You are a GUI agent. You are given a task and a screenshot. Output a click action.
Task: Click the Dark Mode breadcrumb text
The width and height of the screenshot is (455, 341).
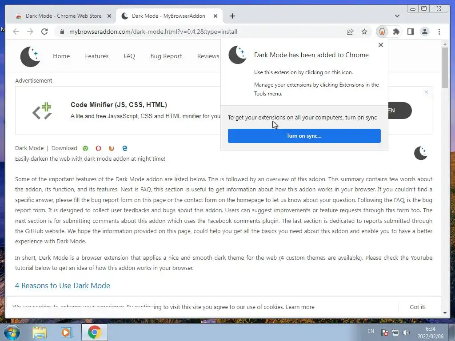tap(29, 148)
